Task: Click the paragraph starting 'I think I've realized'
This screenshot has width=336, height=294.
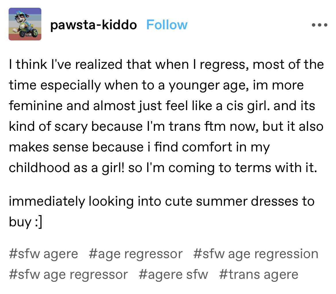Action: coord(166,116)
